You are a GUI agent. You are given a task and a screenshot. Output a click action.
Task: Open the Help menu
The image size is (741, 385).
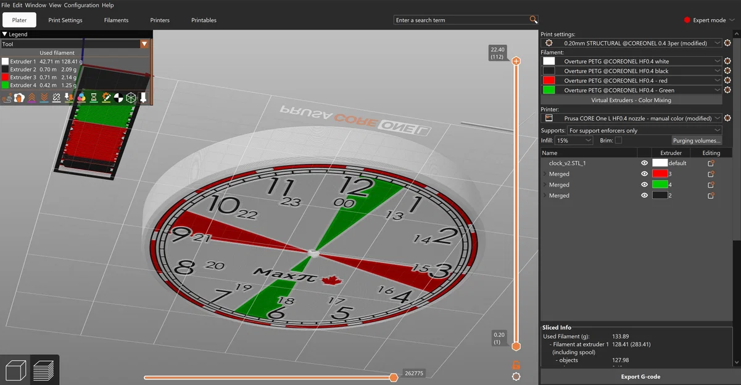pos(107,5)
